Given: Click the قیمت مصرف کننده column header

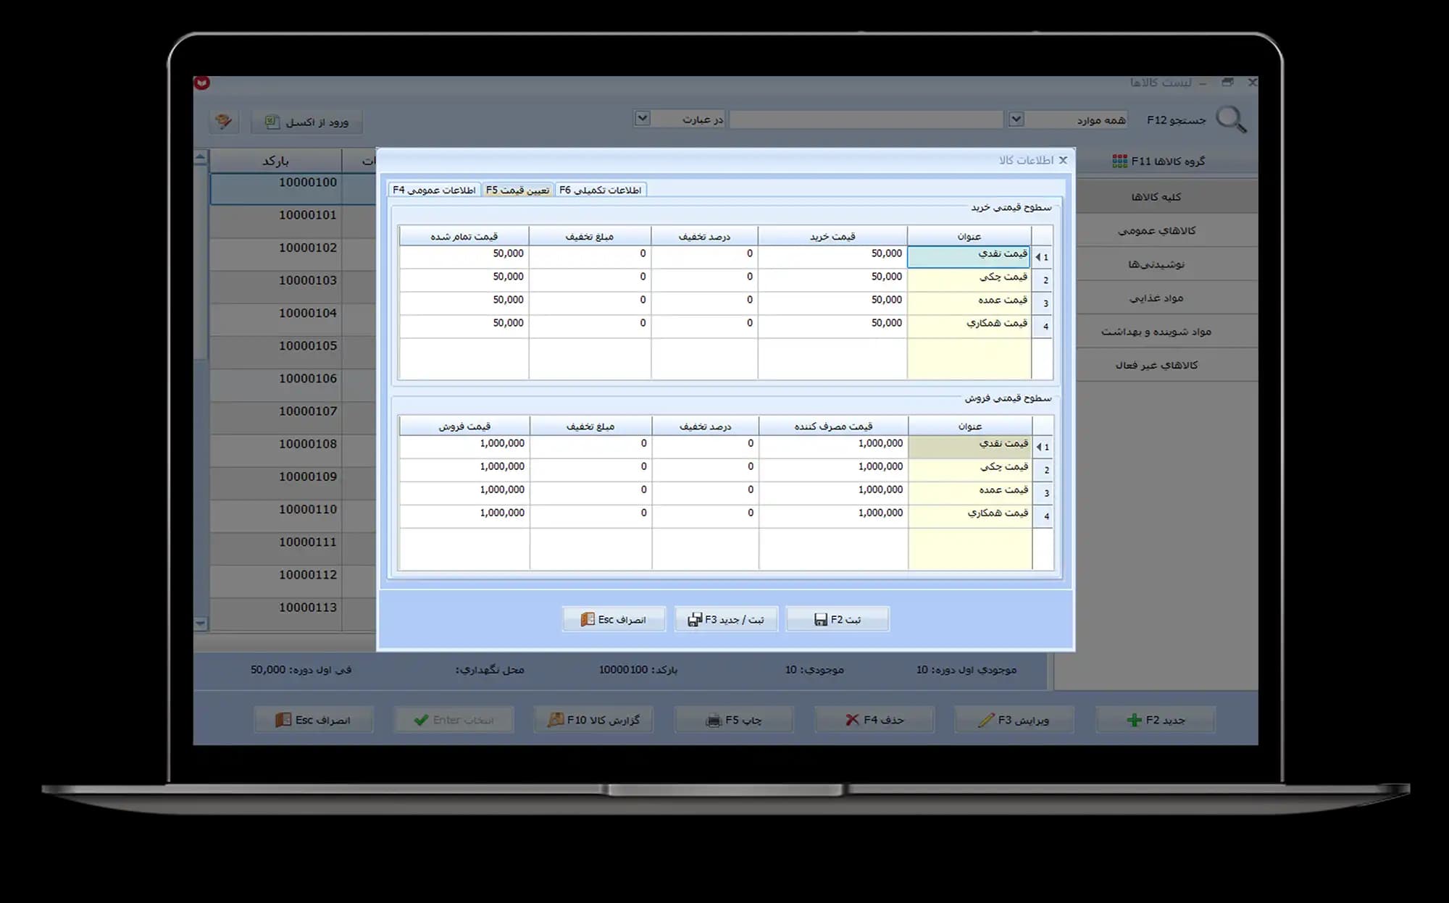Looking at the screenshot, I should [x=833, y=426].
